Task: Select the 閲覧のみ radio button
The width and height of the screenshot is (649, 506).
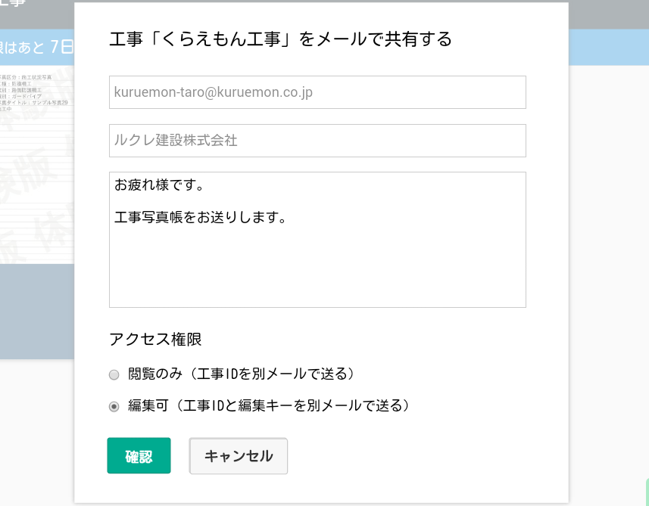Action: (x=114, y=374)
